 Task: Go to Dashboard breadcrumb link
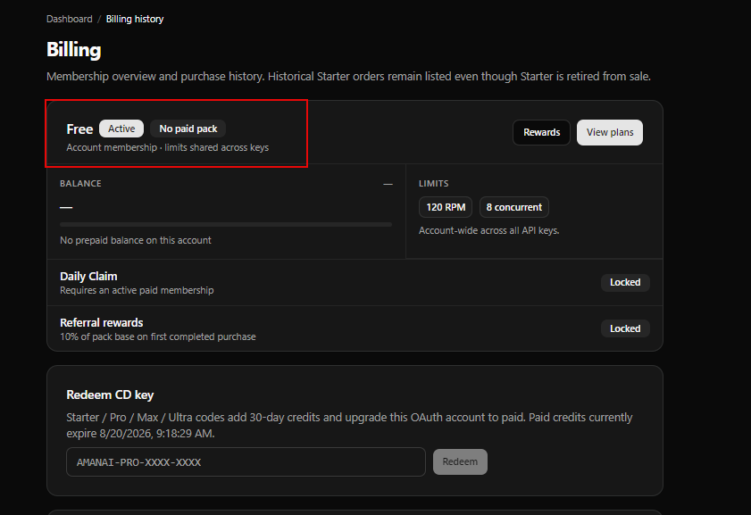point(70,19)
